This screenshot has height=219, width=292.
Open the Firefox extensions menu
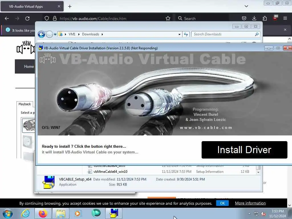click(x=265, y=19)
